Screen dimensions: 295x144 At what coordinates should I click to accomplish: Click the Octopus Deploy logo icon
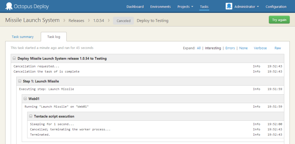8,6
